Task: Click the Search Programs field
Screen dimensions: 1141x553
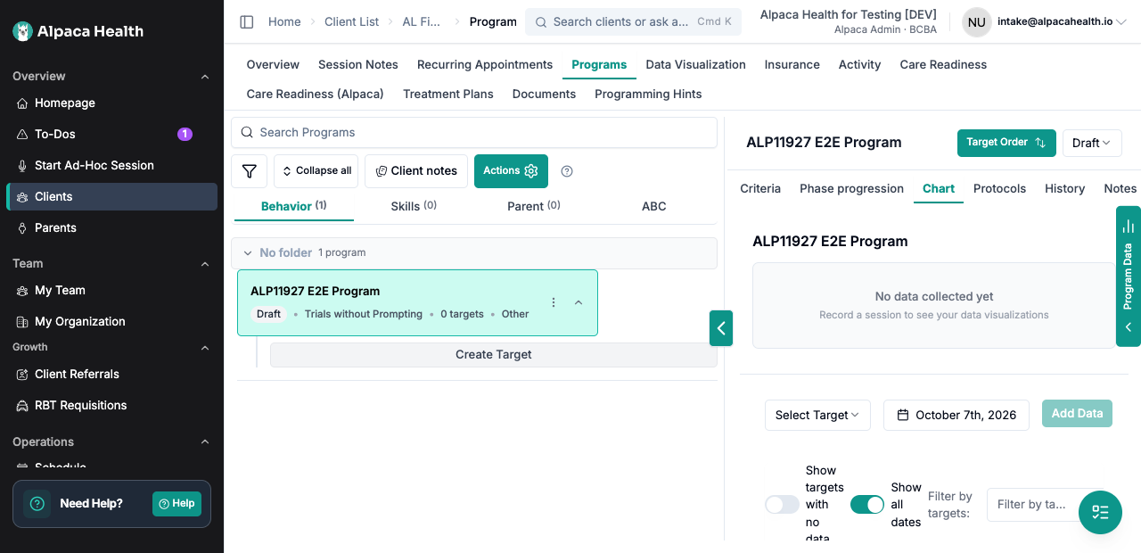Action: click(474, 132)
